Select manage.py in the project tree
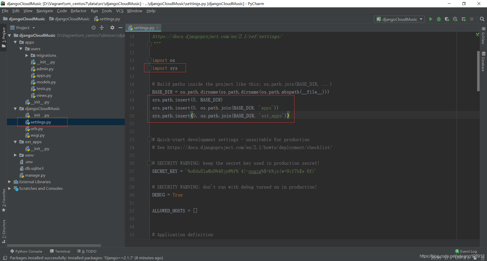Image resolution: width=487 pixels, height=261 pixels. click(35, 175)
